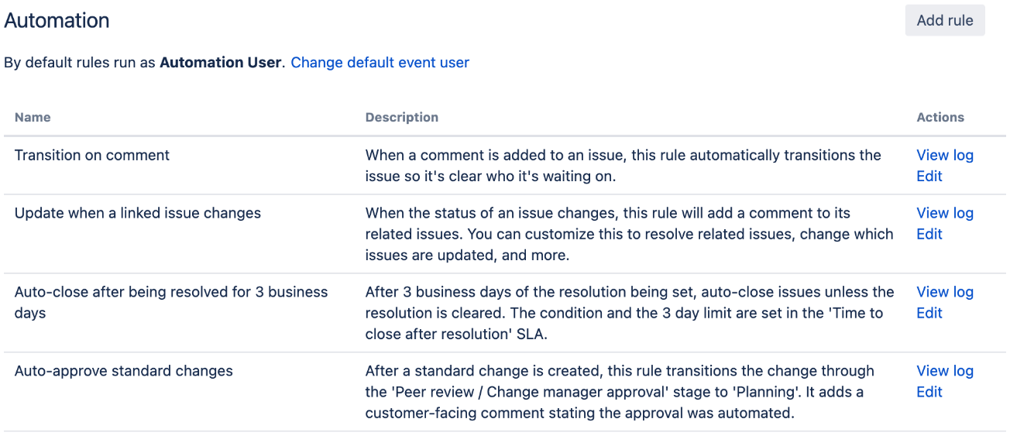1010x436 pixels.
Task: View log for Transition on comment rule
Action: pyautogui.click(x=945, y=155)
